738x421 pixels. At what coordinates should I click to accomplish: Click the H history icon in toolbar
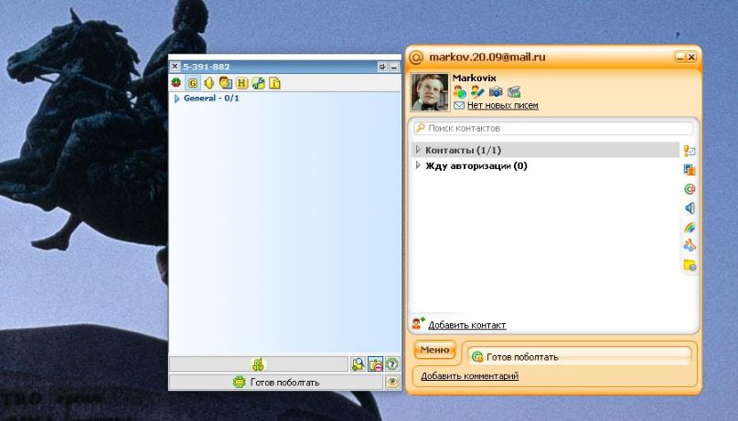(x=242, y=83)
